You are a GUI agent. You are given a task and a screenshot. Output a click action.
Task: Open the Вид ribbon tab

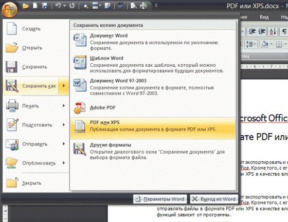[264, 17]
